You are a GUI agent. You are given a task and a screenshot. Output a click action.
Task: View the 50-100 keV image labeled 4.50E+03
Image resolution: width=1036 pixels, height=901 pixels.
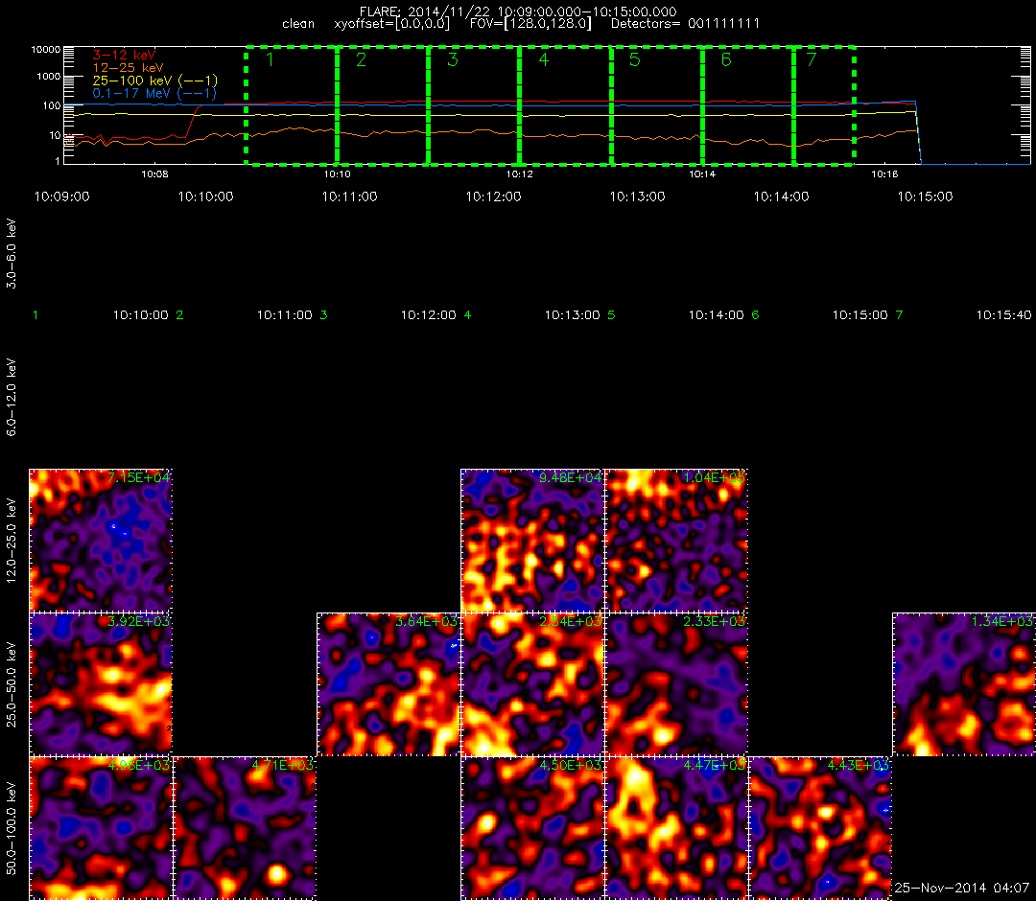pos(532,828)
